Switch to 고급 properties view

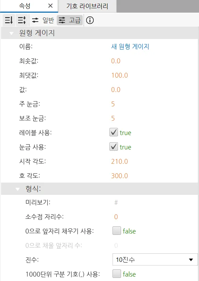[x=70, y=20]
